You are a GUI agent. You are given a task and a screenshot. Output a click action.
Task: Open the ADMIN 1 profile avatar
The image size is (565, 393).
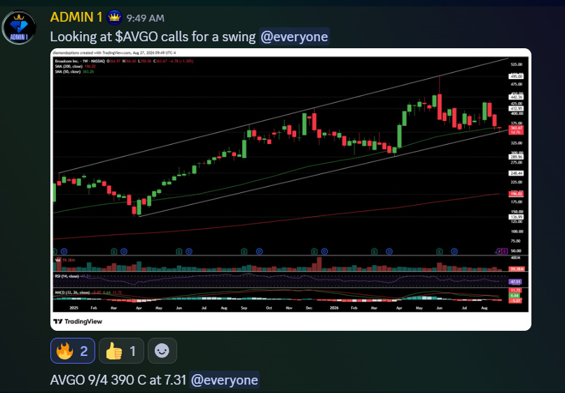(x=19, y=27)
